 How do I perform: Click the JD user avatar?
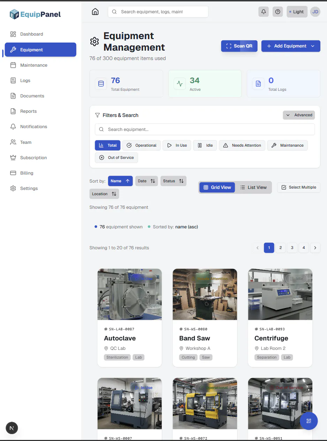pyautogui.click(x=315, y=12)
